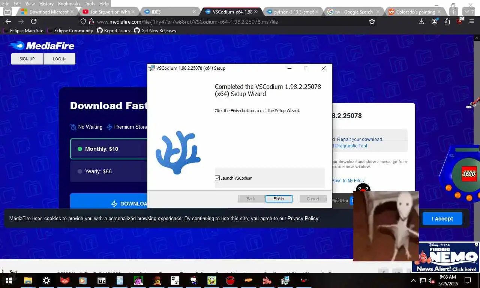The height and width of the screenshot is (288, 480).
Task: Click the browser Back arrow
Action: 8,22
